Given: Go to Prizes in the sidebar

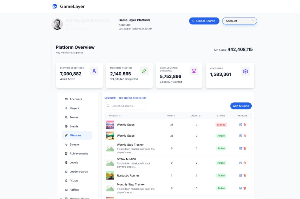Looking at the screenshot, I should pyautogui.click(x=77, y=181).
